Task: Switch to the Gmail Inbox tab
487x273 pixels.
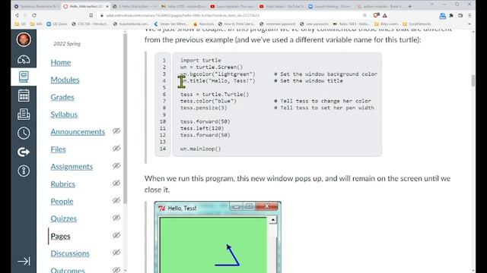Action: 184,6
